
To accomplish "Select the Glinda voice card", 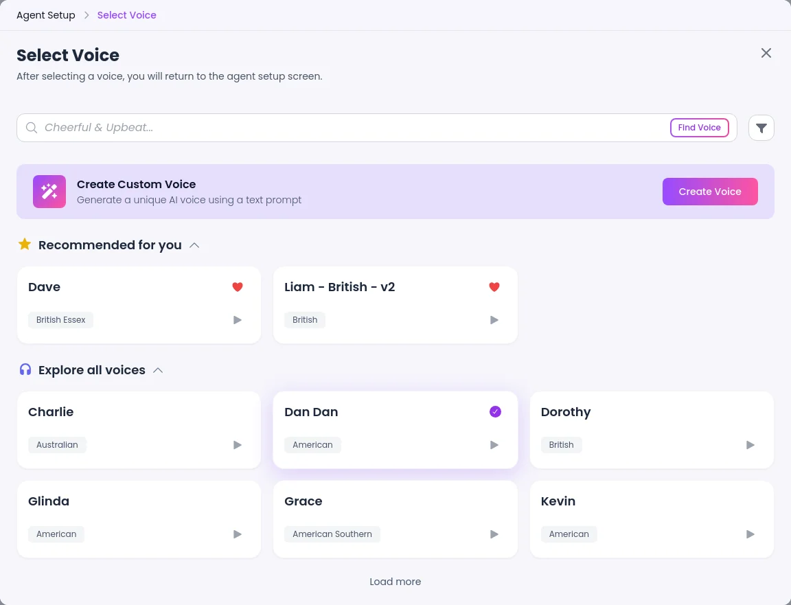I will click(x=139, y=519).
